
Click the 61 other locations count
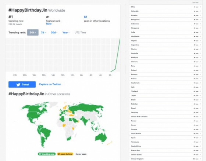pos(85,17)
